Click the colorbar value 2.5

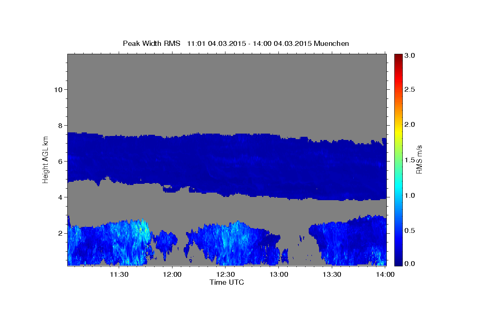(410, 89)
